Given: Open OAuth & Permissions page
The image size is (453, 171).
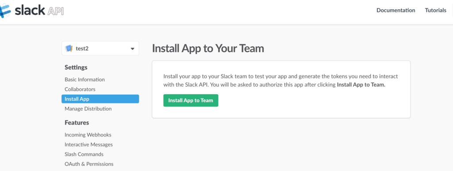Looking at the screenshot, I should click(89, 164).
